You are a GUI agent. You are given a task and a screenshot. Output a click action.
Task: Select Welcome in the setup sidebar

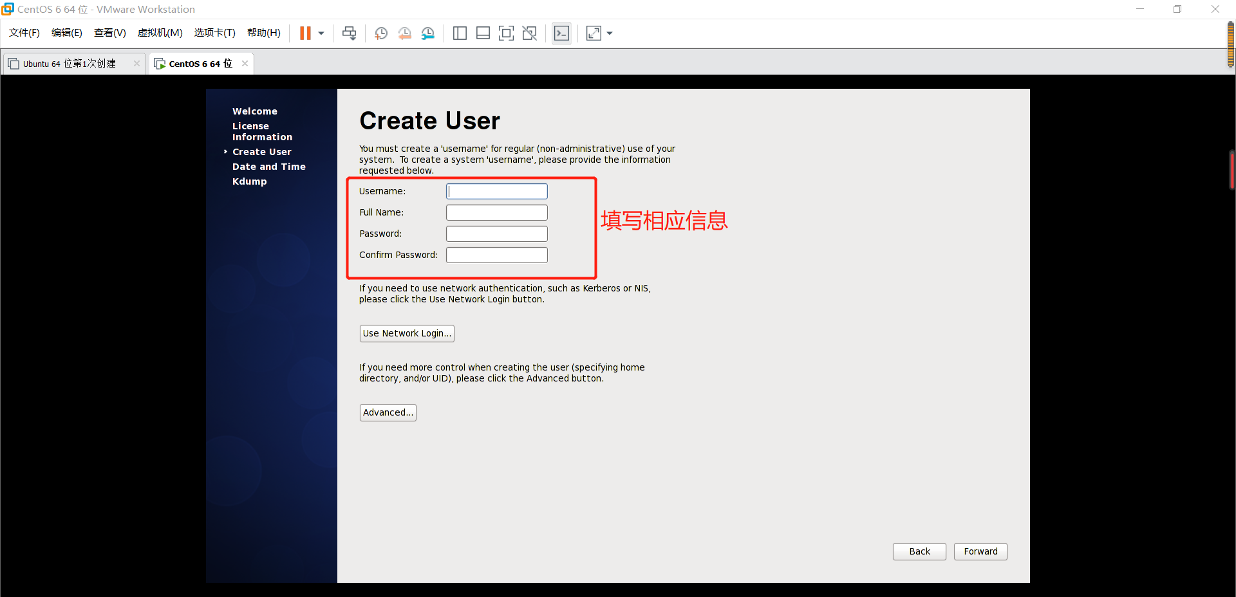click(x=255, y=111)
